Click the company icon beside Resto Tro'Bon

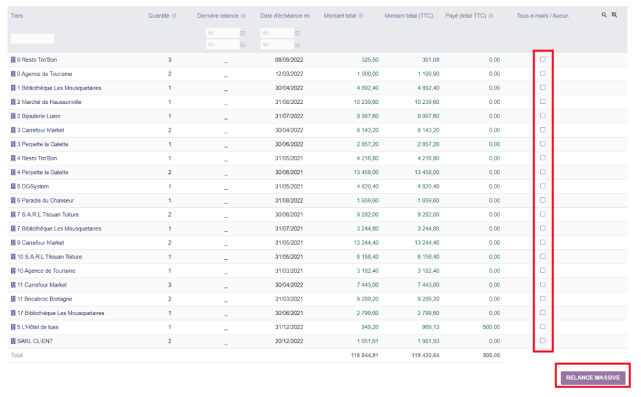[13, 59]
